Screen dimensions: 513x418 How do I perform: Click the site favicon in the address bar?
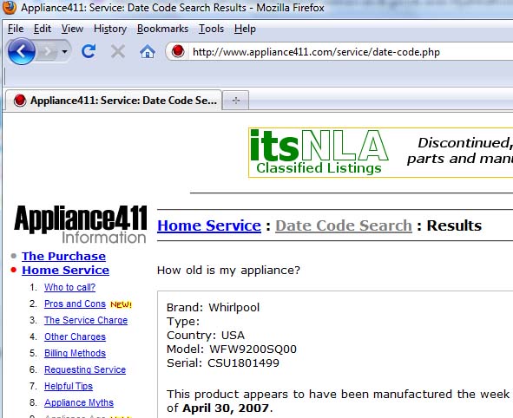178,51
